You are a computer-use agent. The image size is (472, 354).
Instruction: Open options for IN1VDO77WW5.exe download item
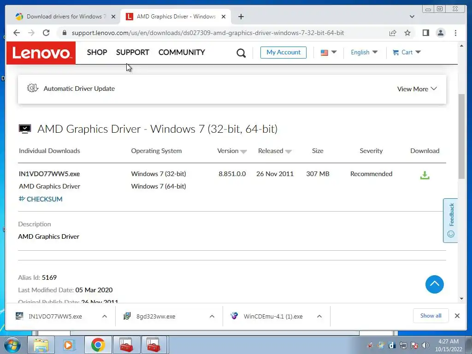point(105,316)
